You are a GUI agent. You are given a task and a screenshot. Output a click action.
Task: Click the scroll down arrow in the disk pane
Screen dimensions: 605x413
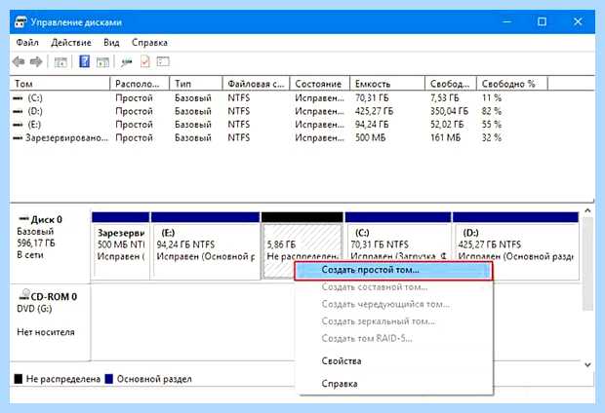[x=587, y=364]
